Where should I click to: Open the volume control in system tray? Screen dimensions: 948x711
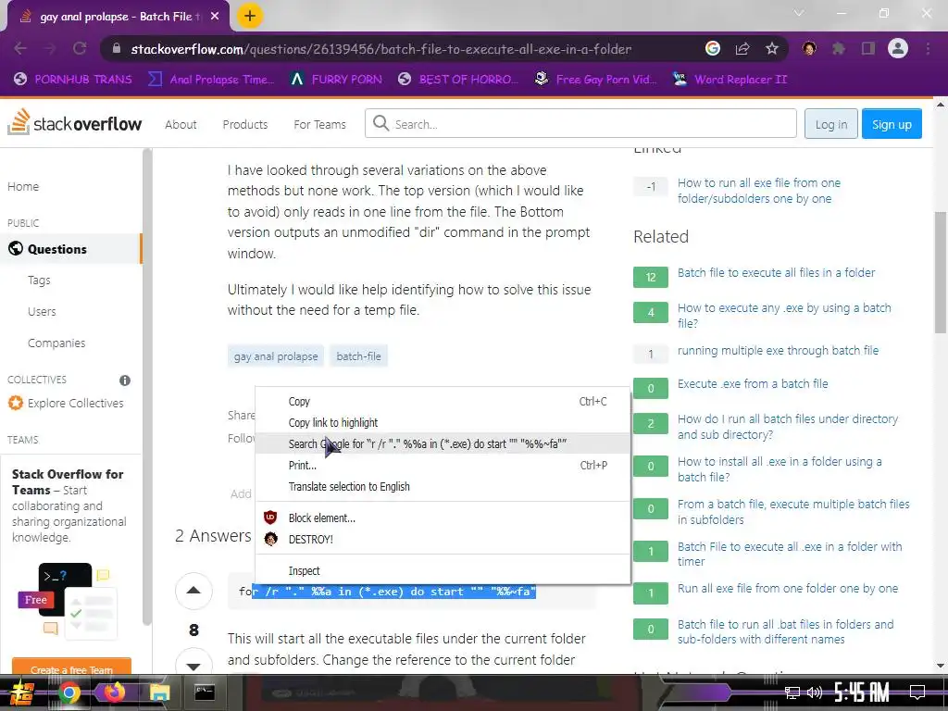pos(815,692)
